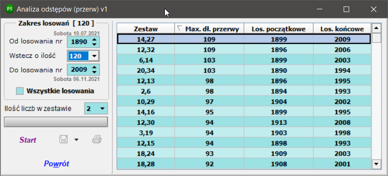
Task: Click the Max. dł. przerwy value 92
Action: click(x=209, y=164)
